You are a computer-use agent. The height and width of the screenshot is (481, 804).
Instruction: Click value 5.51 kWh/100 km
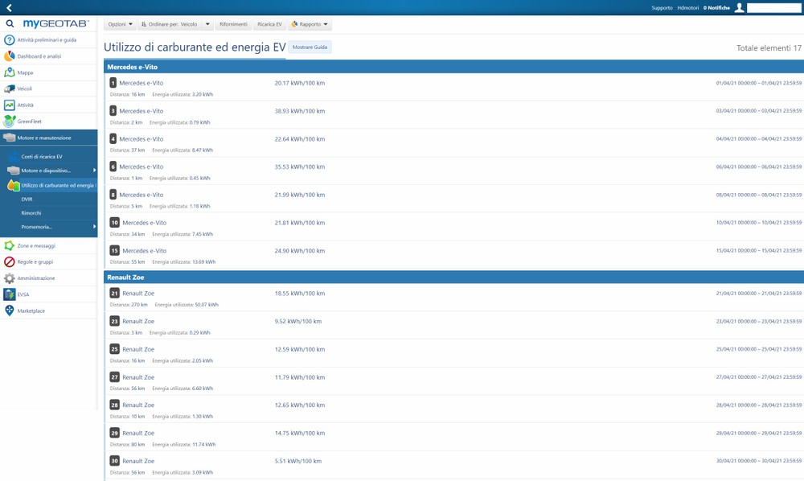(x=298, y=461)
